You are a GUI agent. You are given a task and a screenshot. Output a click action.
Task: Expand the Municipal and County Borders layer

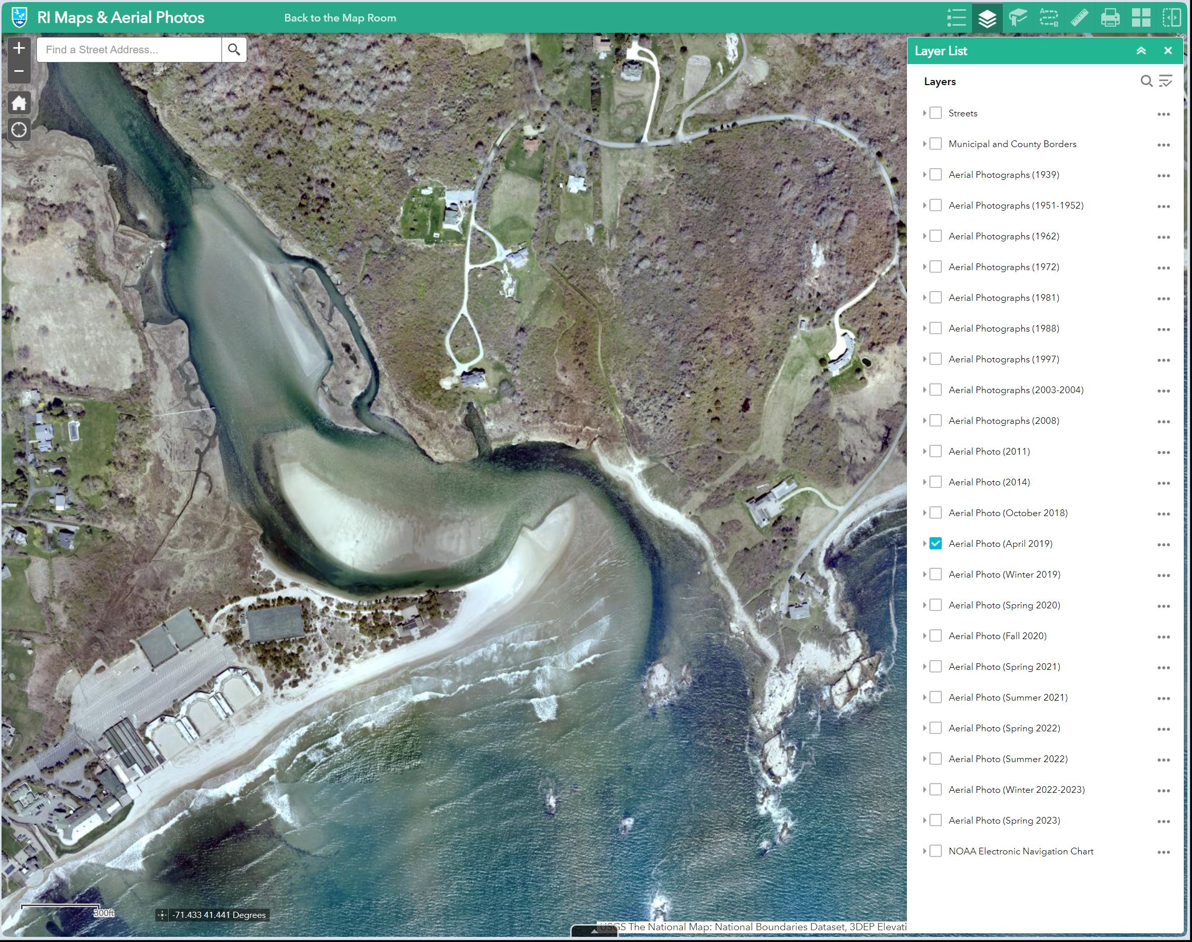925,144
